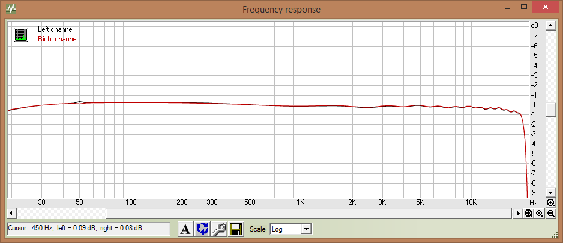Maximize the Frequency response window

coord(524,7)
